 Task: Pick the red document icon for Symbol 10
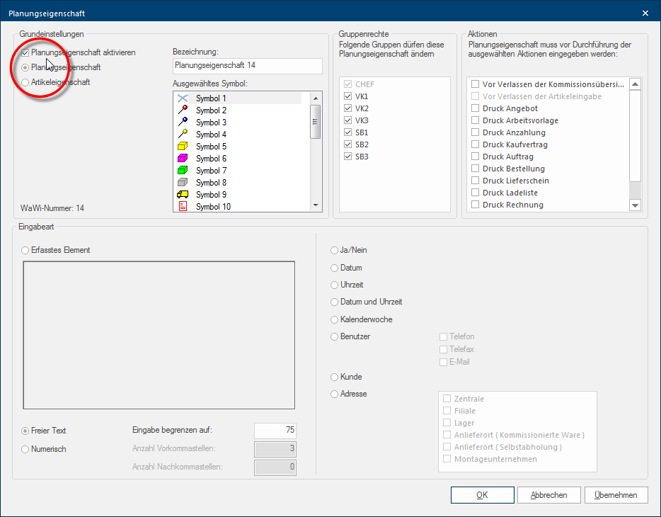(183, 207)
